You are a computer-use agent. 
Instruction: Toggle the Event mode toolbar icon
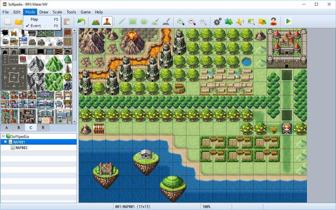107,22
